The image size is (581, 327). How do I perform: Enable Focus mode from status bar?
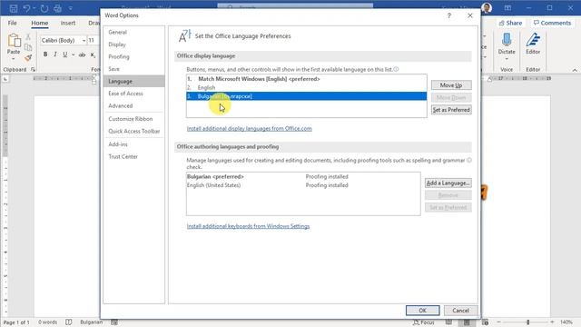[x=424, y=322]
